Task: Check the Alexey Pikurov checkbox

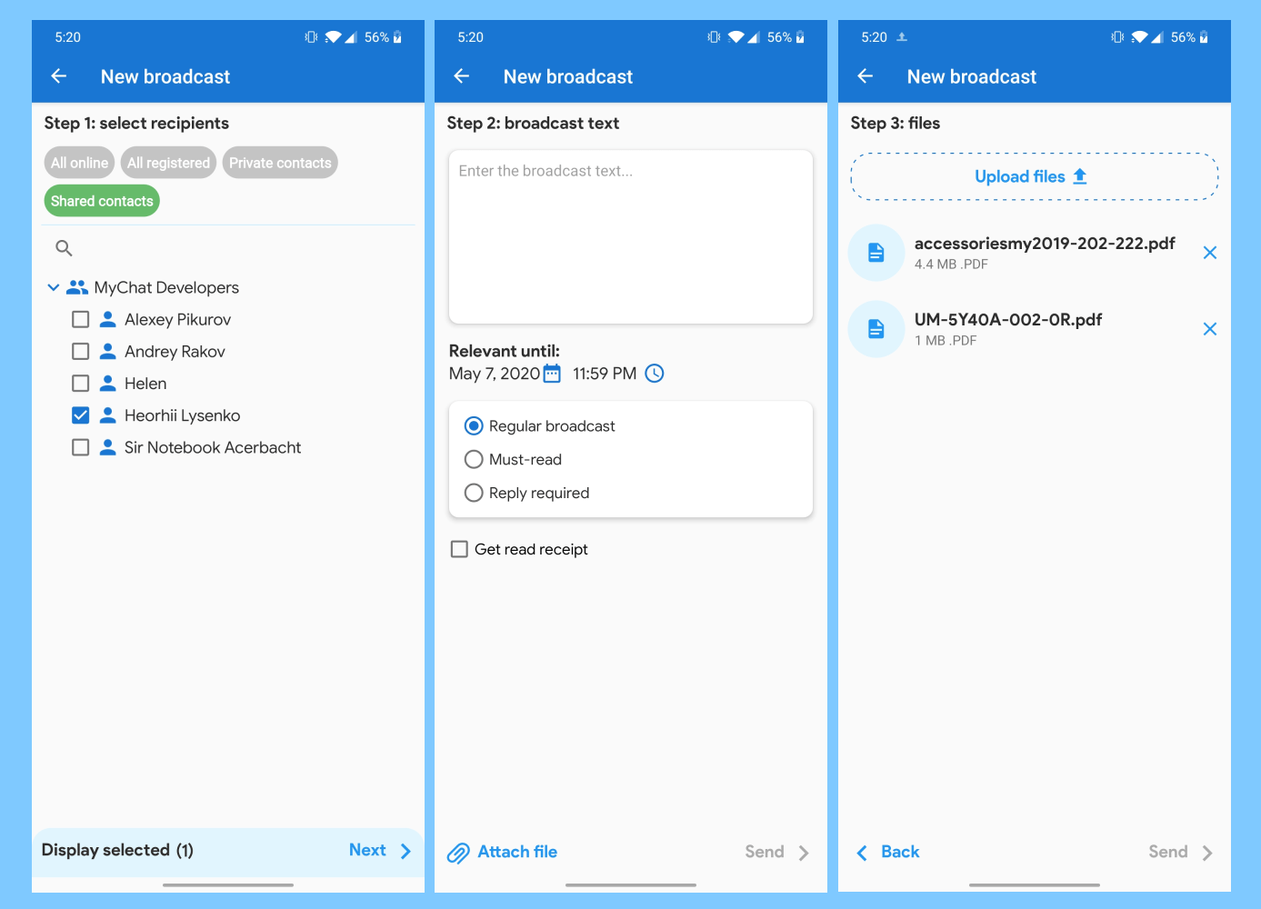Action: pyautogui.click(x=80, y=319)
